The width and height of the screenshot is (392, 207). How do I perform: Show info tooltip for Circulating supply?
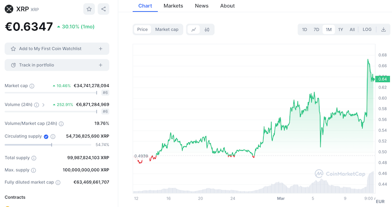[53, 137]
